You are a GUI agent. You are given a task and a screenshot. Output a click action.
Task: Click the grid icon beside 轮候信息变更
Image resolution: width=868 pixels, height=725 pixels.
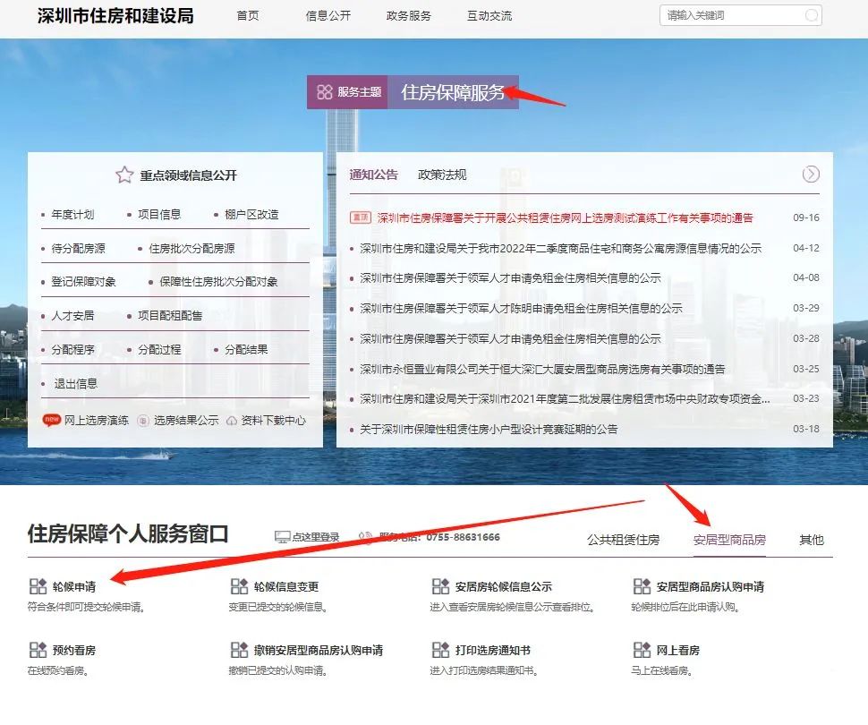[x=239, y=586]
